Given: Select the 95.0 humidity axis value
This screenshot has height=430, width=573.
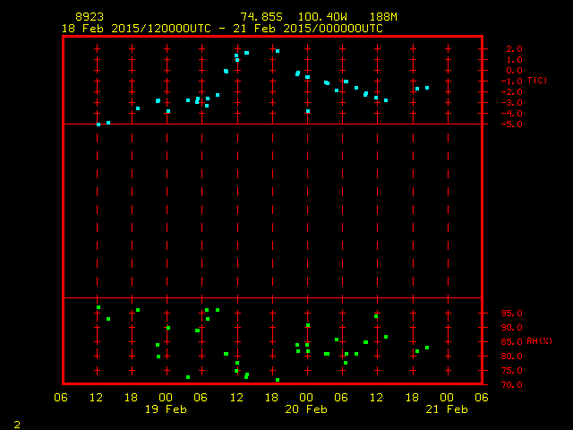Looking at the screenshot, I should (x=514, y=314).
